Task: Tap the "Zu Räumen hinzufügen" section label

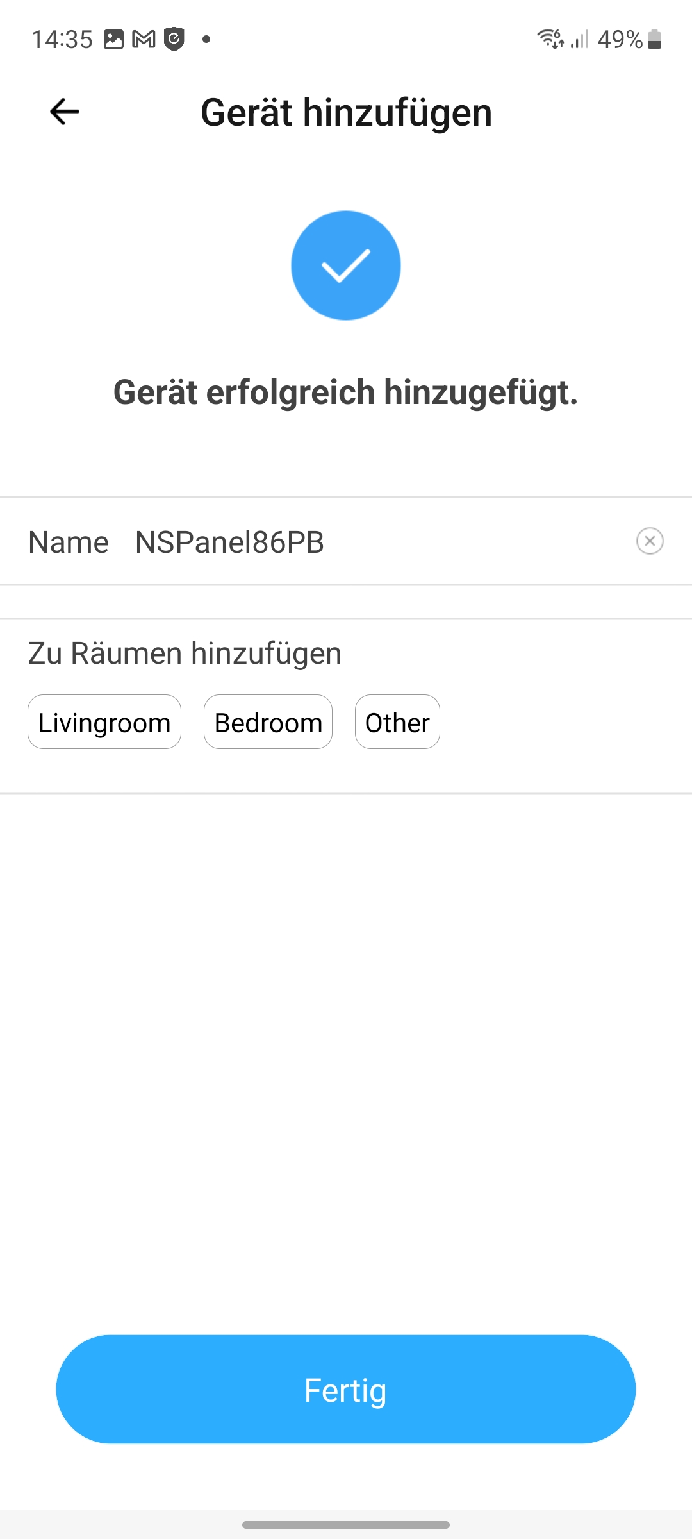Action: pos(185,653)
